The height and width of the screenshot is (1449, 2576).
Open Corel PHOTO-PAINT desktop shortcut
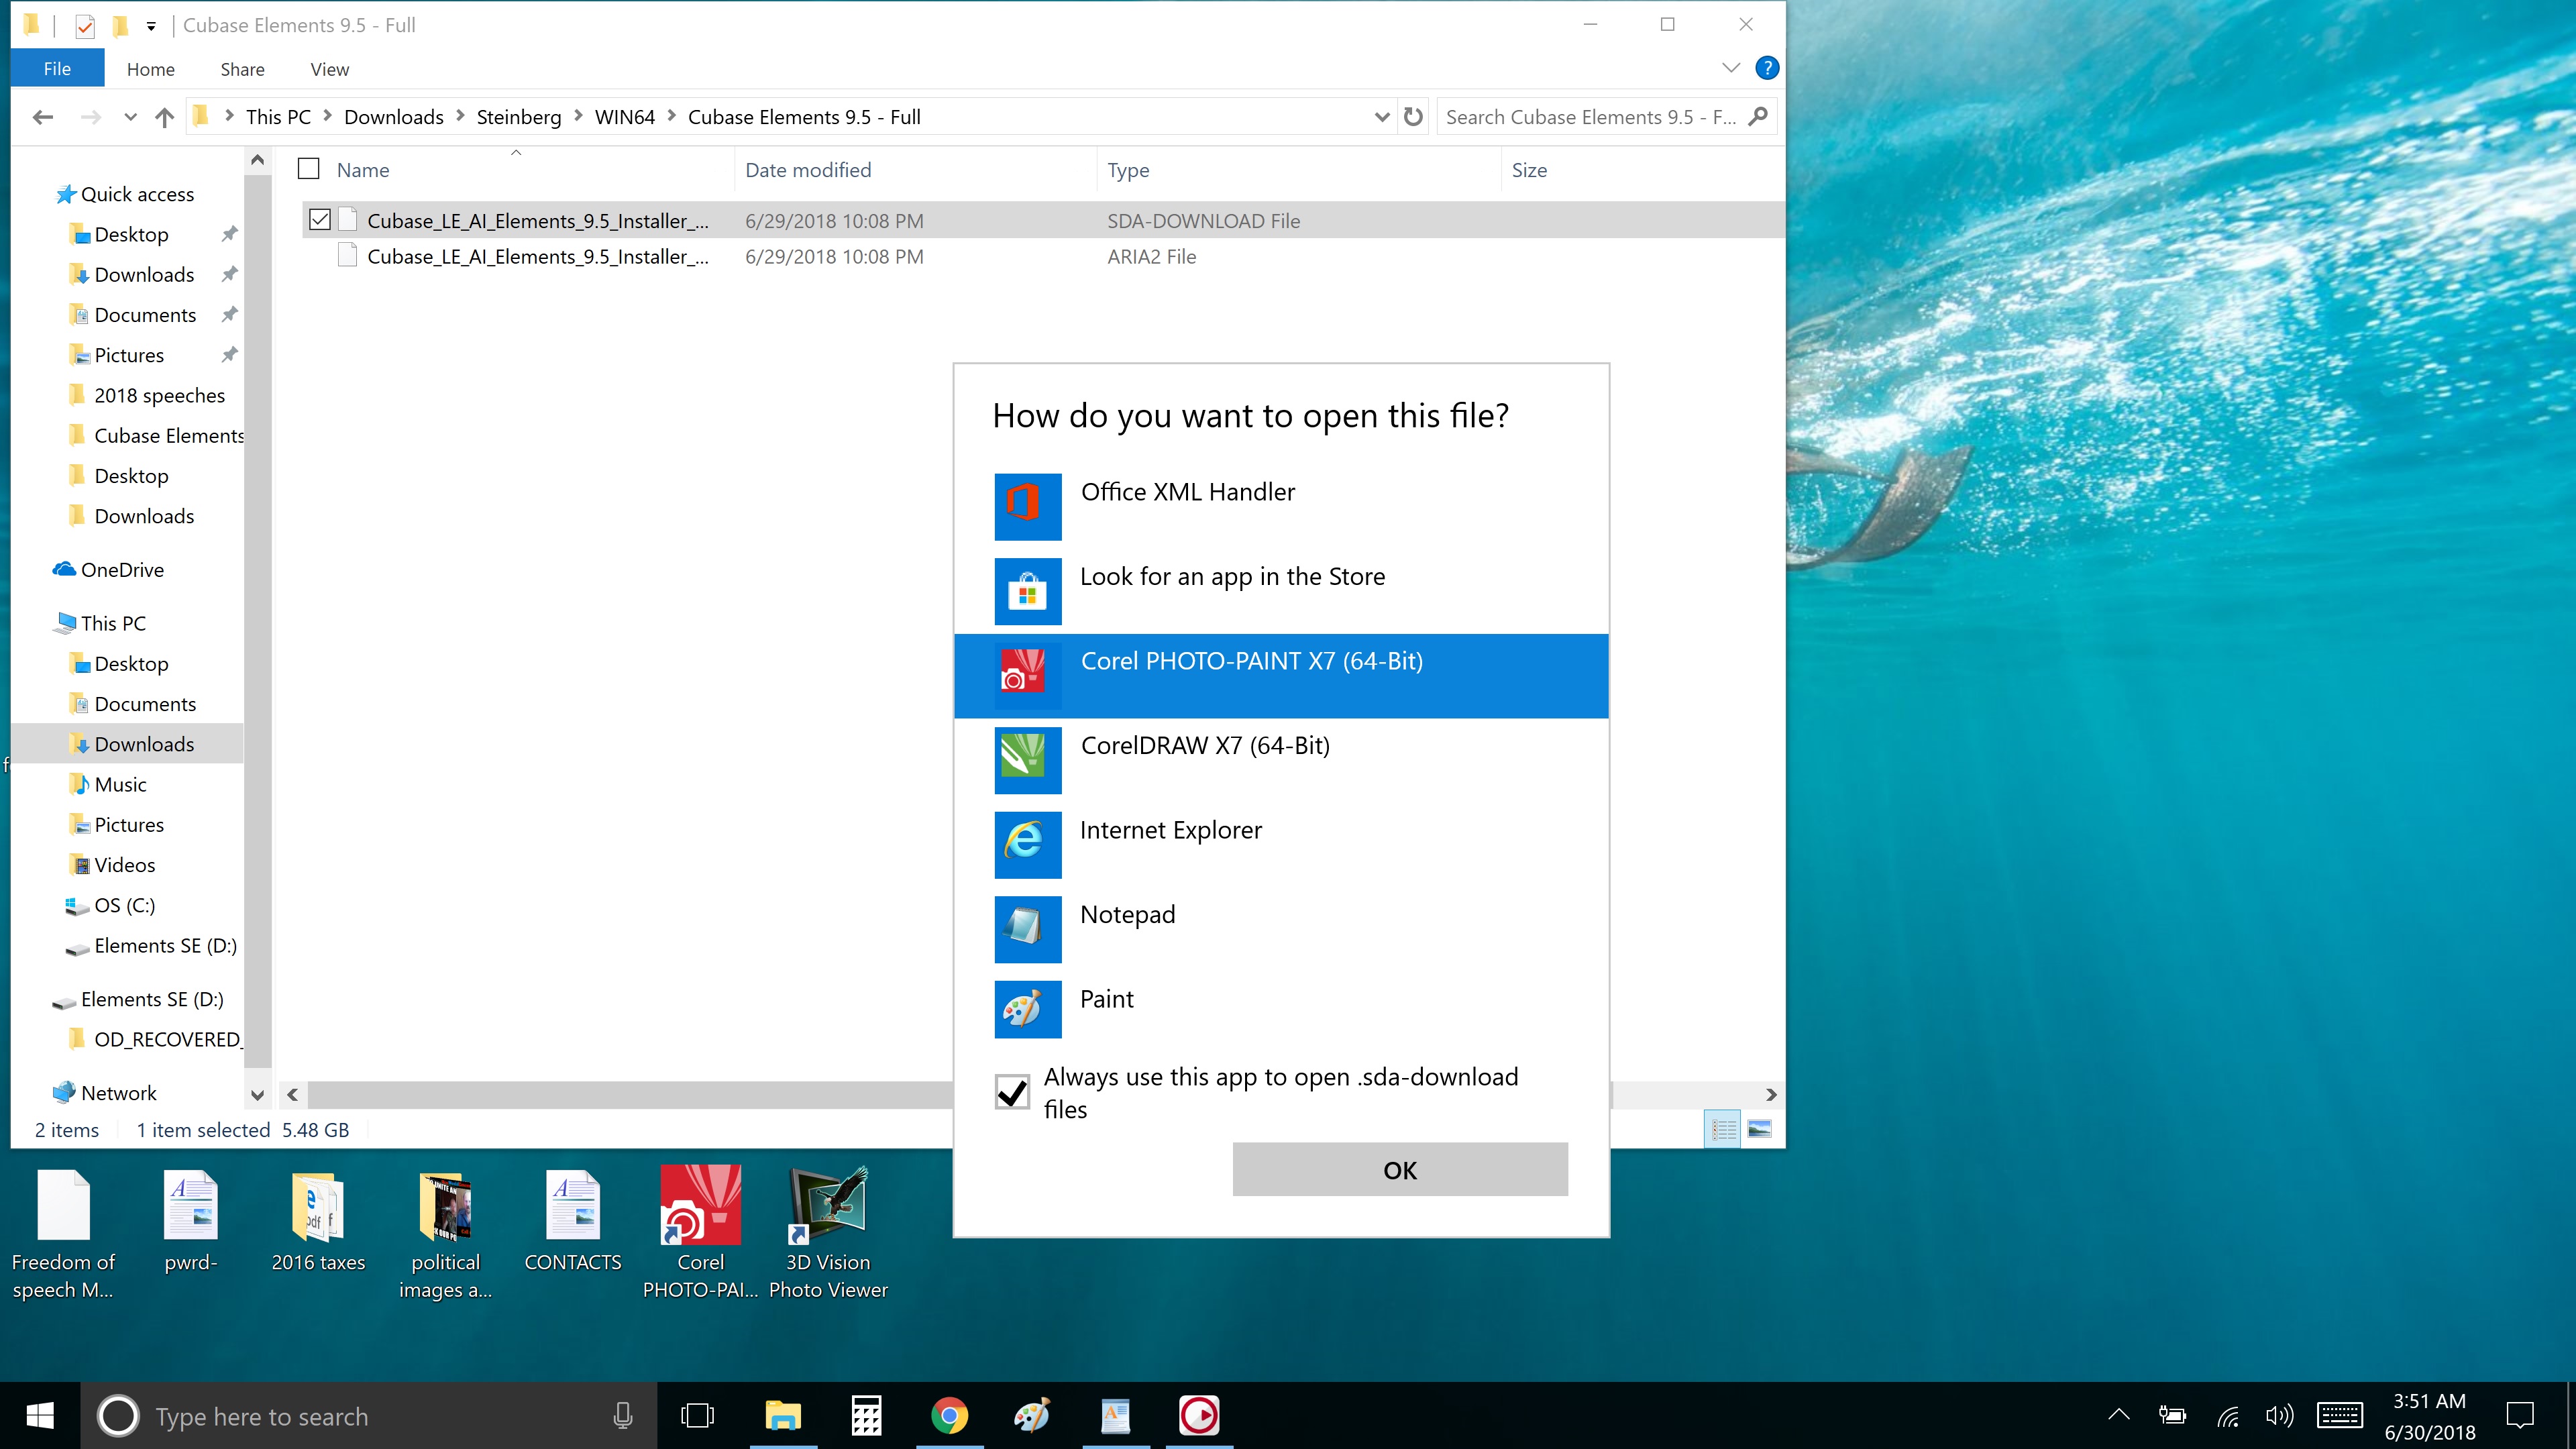point(700,1232)
